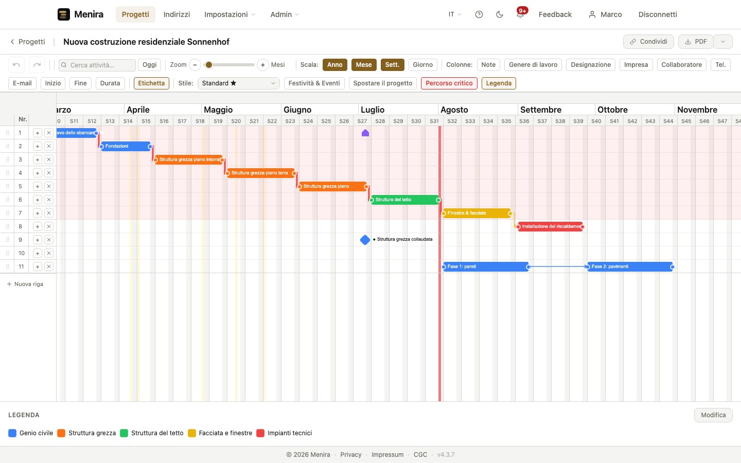Click the zoom in plus button
Viewport: 741px width, 463px height.
262,65
